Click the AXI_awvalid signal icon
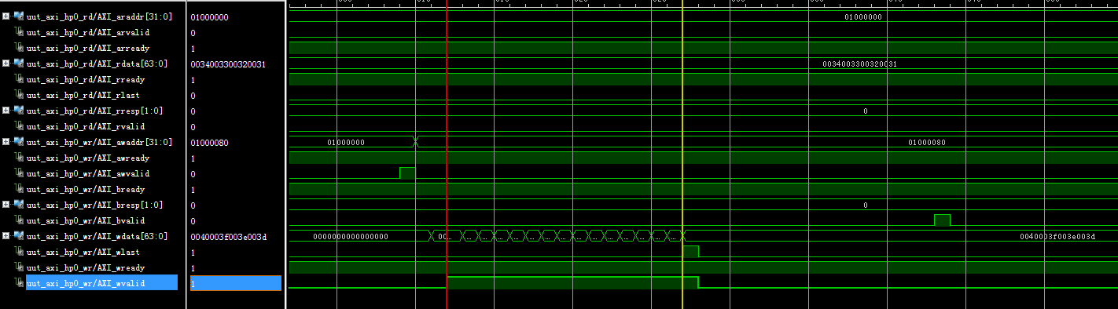The height and width of the screenshot is (309, 1118). (x=20, y=173)
